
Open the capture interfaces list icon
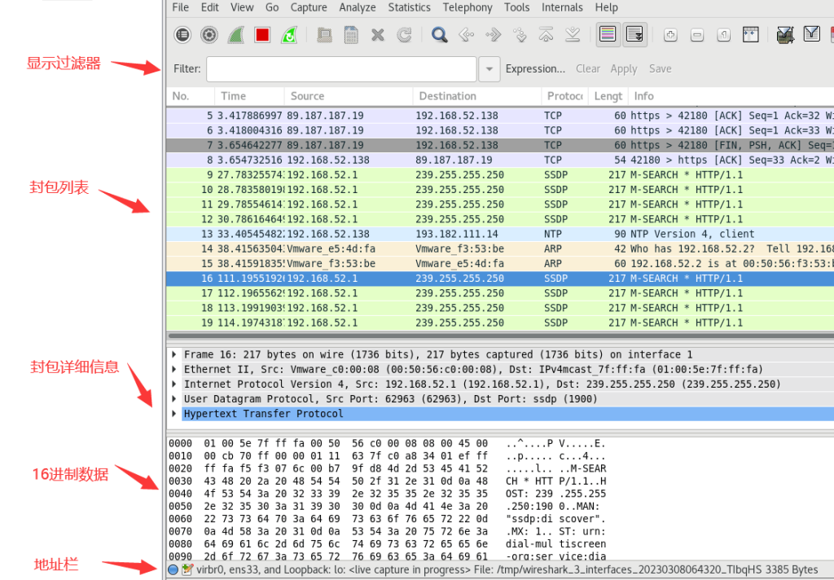pos(182,35)
